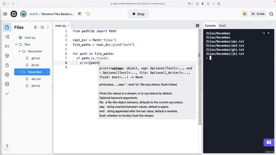Toggle the browser sidebar icon
The image size is (276, 155).
4,3
